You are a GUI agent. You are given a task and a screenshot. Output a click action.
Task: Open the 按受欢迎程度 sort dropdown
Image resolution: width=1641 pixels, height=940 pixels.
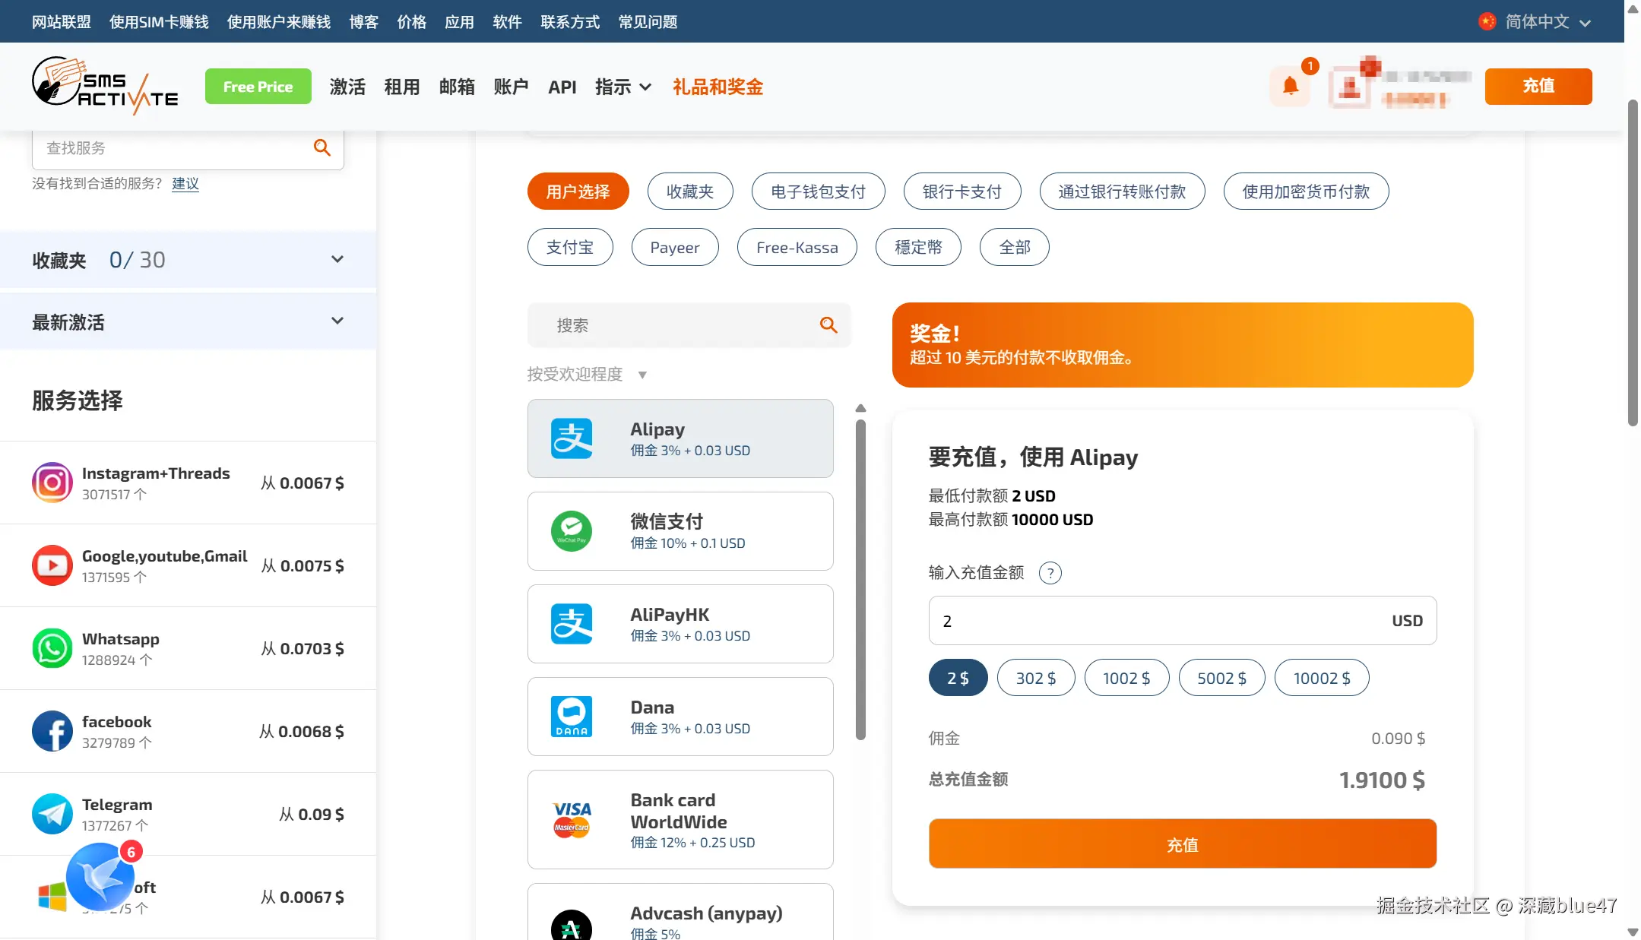coord(588,374)
